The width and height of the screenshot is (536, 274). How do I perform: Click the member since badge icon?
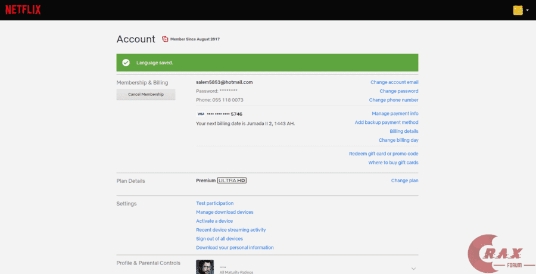coord(166,39)
